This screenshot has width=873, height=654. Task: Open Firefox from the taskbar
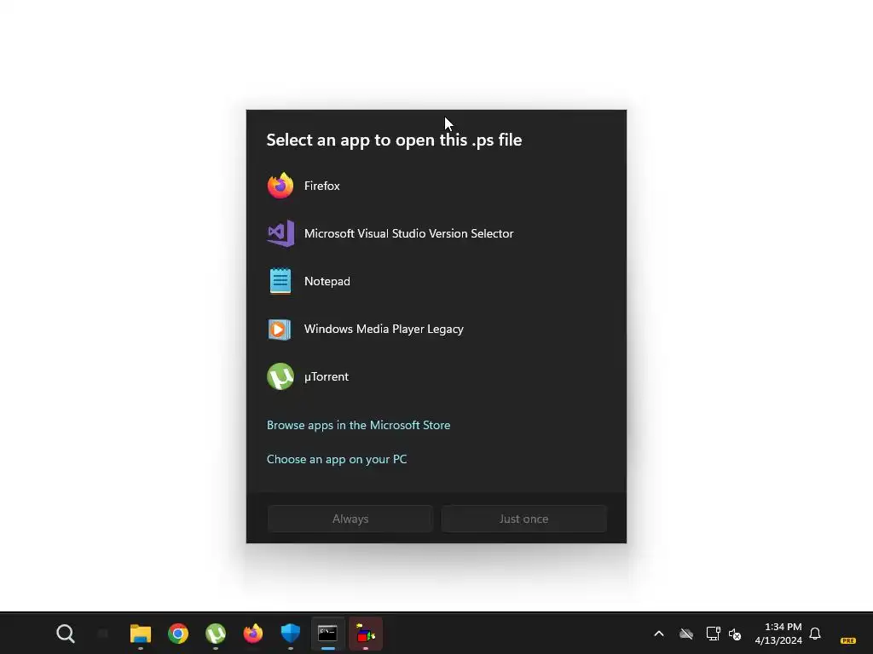tap(252, 634)
